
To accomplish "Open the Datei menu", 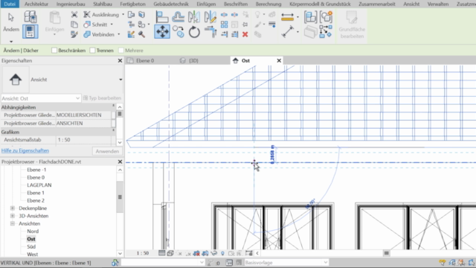I will (x=10, y=4).
